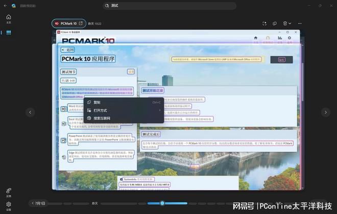Click the timeline slider handle
This screenshot has height=214, width=337.
(x=162, y=203)
